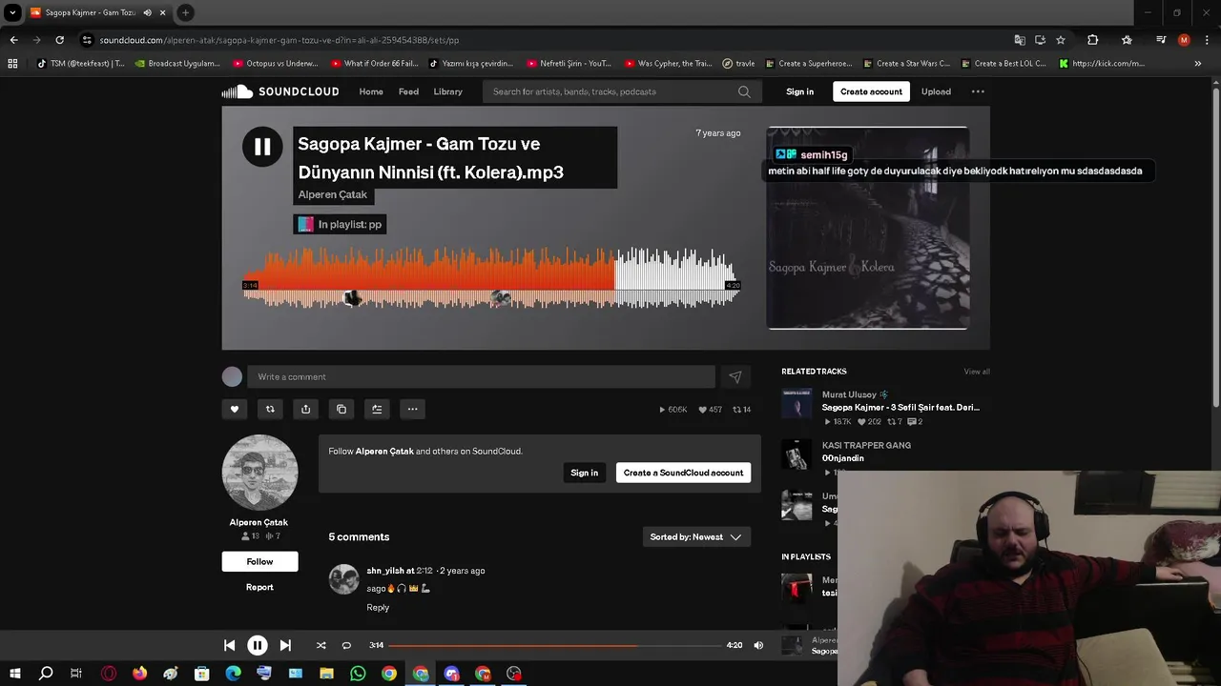This screenshot has height=686, width=1221.
Task: Click the shn_yilsh commenter name
Action: coord(385,571)
